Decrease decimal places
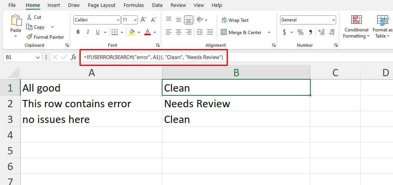 [332, 32]
